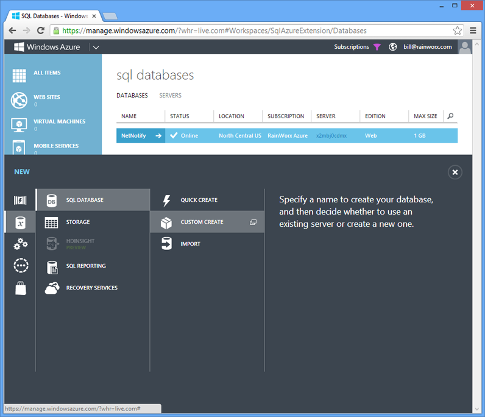Sort by the Status column header
This screenshot has height=417, width=485.
pyautogui.click(x=179, y=116)
